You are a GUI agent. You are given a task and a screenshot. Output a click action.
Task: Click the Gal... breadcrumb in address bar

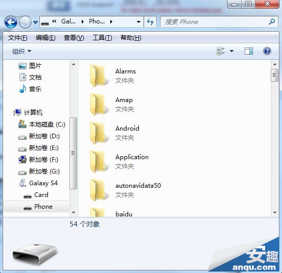[68, 21]
